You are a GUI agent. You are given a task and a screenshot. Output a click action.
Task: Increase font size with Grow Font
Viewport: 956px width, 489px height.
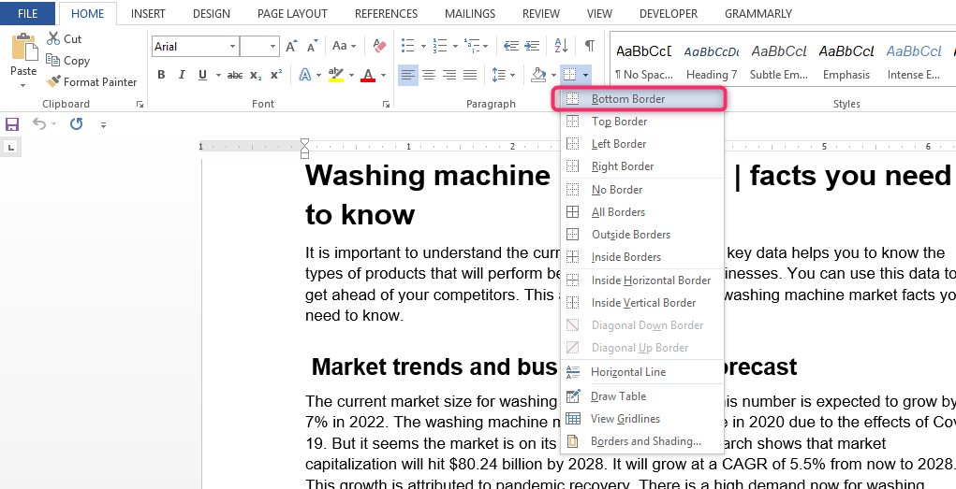[x=291, y=46]
